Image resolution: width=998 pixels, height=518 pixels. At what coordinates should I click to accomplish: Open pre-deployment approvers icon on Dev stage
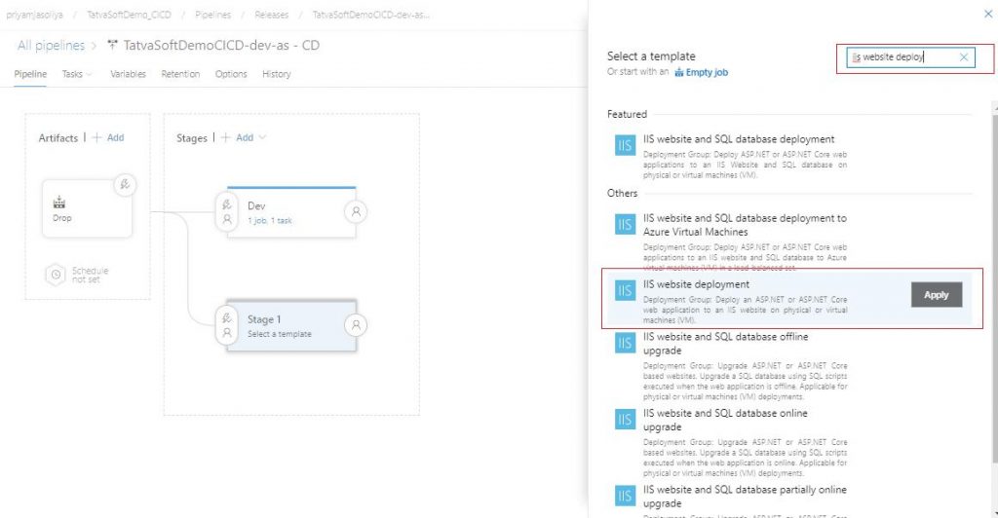click(226, 219)
